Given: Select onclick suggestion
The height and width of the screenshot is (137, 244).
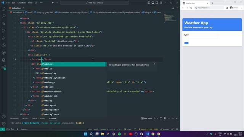Looking at the screenshot, I should (x=74, y=87).
